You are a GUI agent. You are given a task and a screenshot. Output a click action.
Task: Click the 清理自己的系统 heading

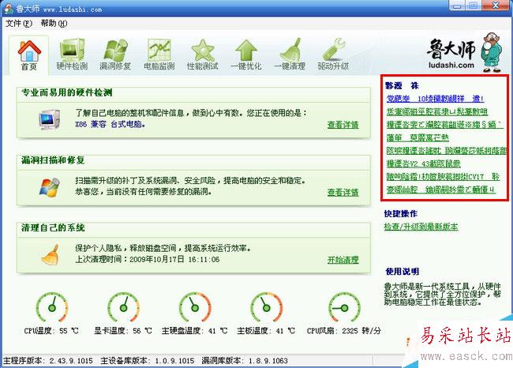click(53, 227)
